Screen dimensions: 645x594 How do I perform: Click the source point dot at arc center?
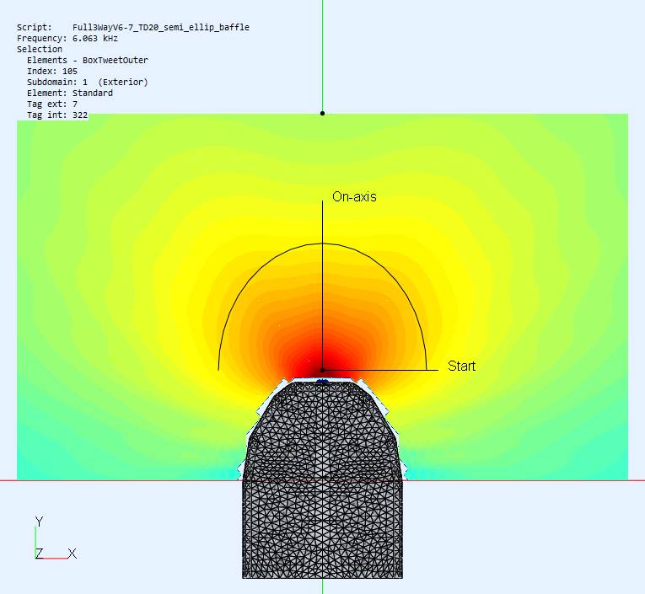tap(322, 371)
